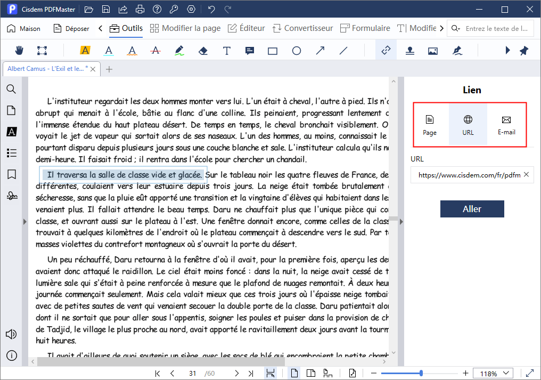The height and width of the screenshot is (380, 541).
Task: Switch to Formulaire tab
Action: [365, 28]
